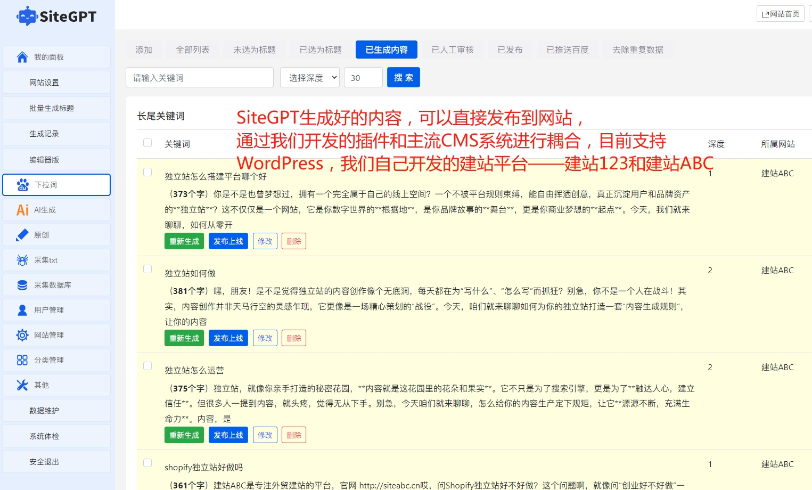Click 建站ABC in the 独立站如何做 row
Screen dimensions: 812x490
tap(777, 270)
